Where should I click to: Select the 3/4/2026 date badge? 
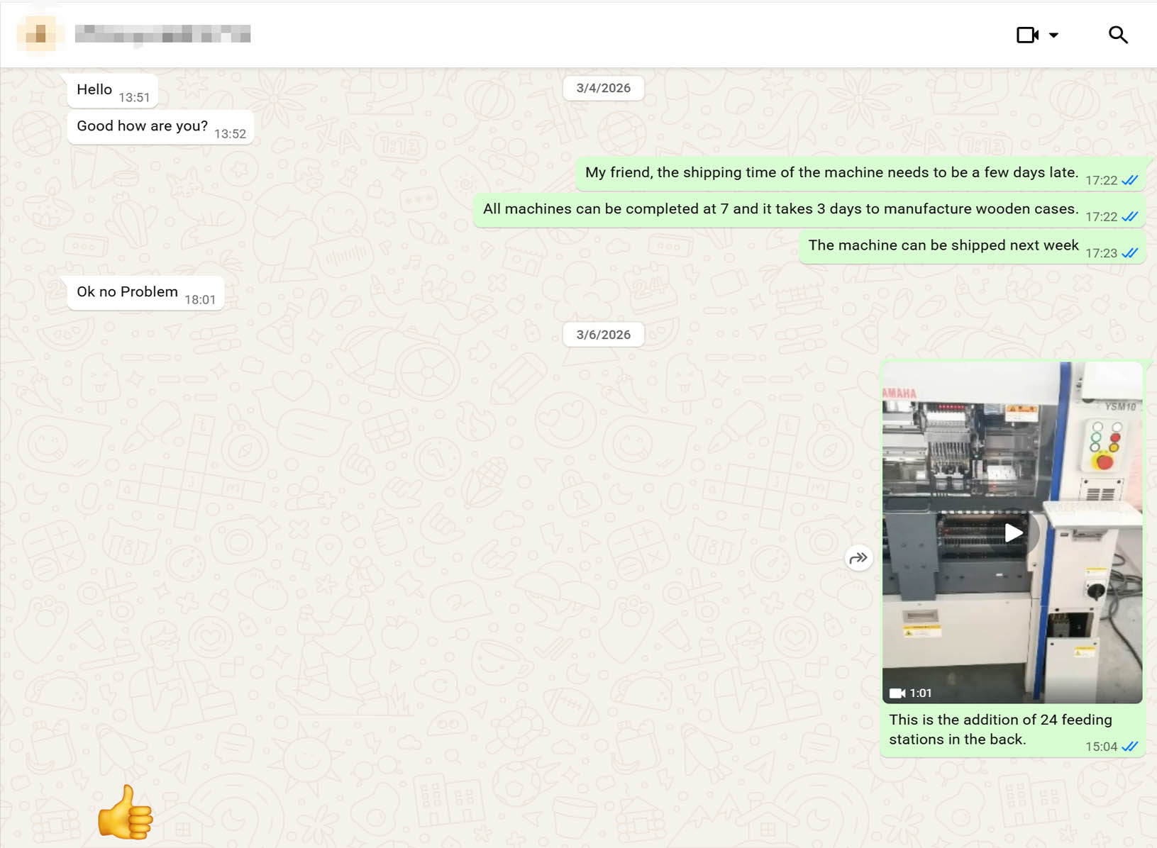603,88
